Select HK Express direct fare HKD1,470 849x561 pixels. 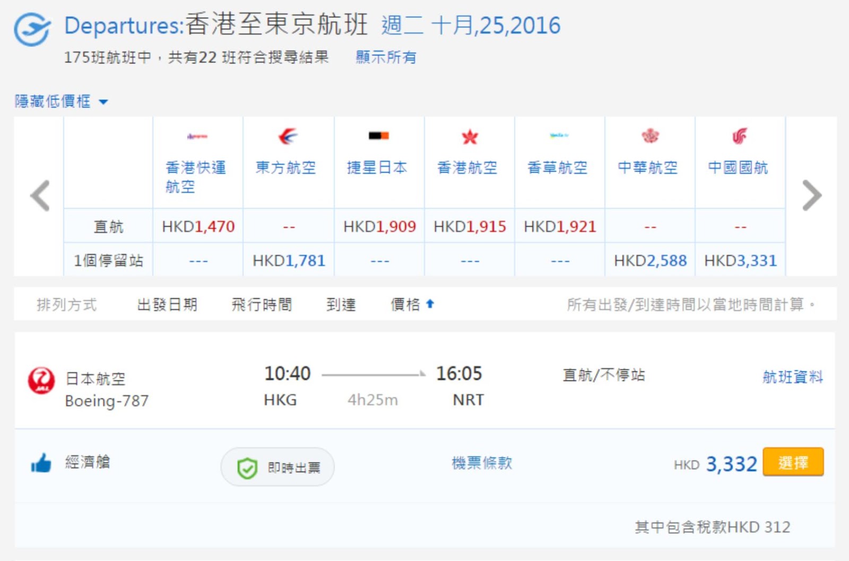pos(198,226)
